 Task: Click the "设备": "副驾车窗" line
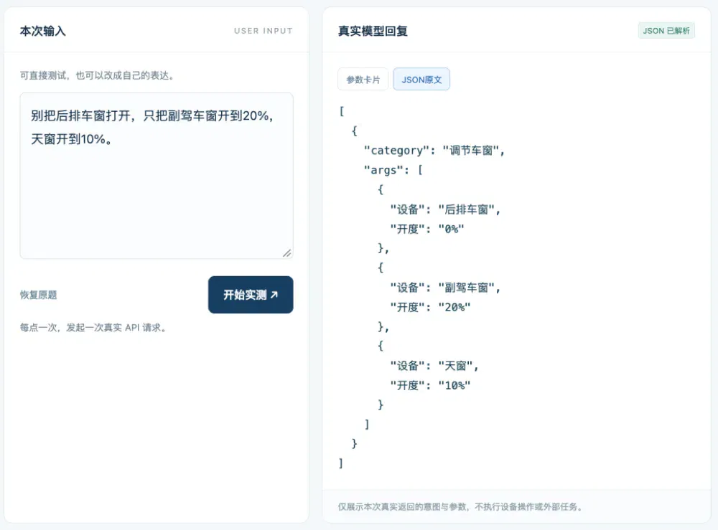point(445,288)
